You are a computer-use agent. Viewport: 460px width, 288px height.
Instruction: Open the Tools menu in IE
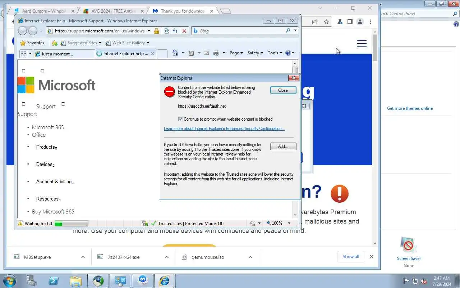(275, 53)
